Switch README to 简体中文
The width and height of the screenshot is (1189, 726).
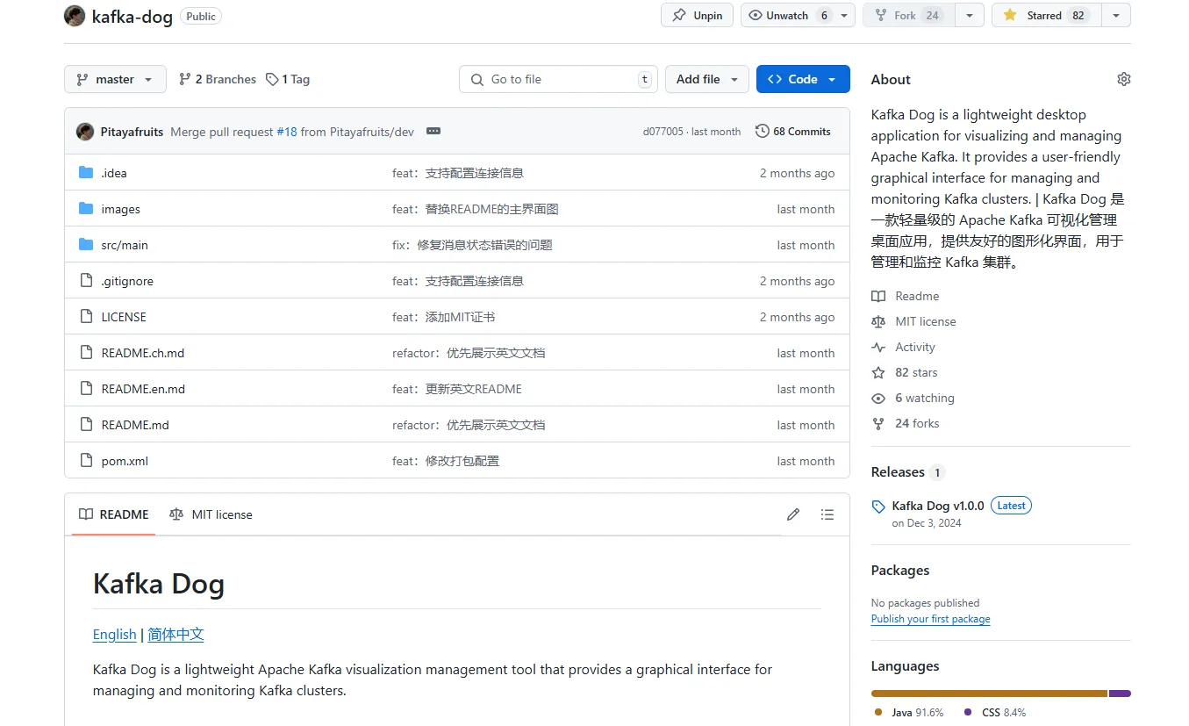[x=175, y=634]
